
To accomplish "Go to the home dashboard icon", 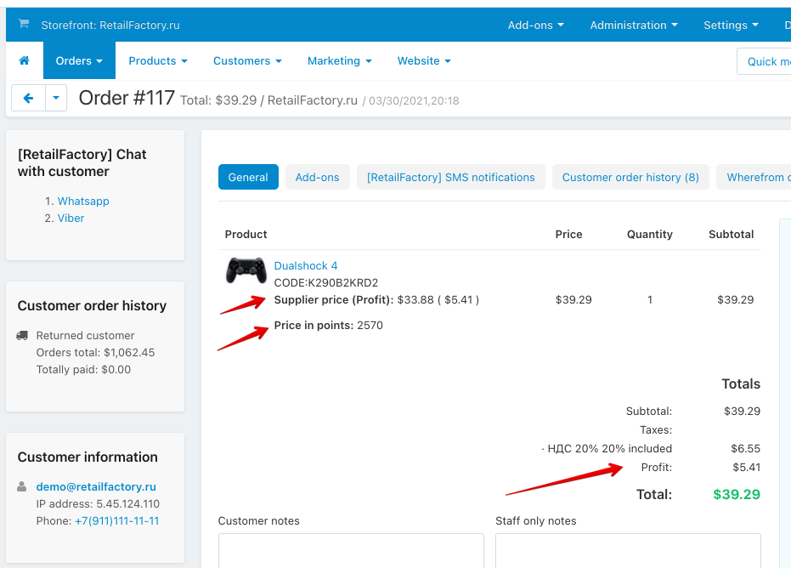I will tap(24, 60).
